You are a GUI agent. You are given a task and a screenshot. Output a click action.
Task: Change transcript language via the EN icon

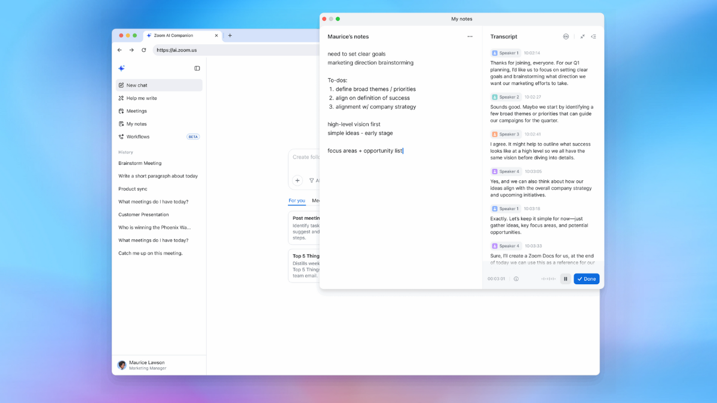pyautogui.click(x=566, y=37)
